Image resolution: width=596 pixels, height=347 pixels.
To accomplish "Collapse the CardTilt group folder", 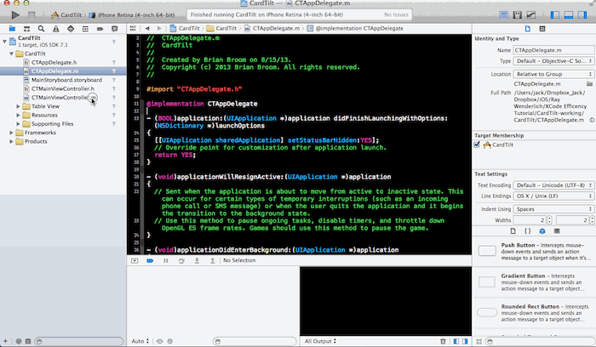I will (11, 54).
